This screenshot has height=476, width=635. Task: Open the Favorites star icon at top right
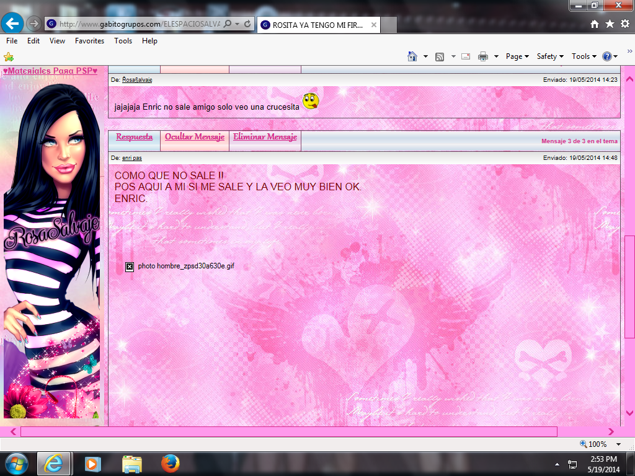pos(610,24)
